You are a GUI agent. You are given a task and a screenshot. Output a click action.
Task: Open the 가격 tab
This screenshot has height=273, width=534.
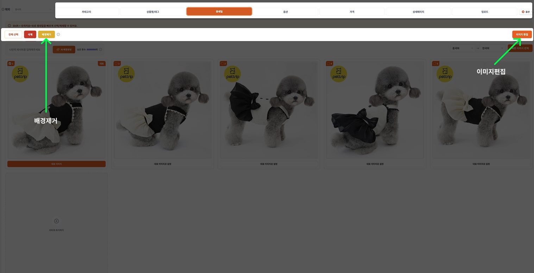tap(352, 12)
